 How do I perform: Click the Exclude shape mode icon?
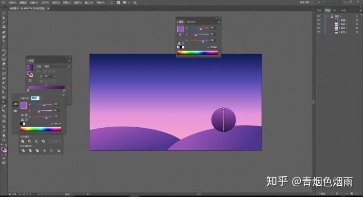coord(43,141)
